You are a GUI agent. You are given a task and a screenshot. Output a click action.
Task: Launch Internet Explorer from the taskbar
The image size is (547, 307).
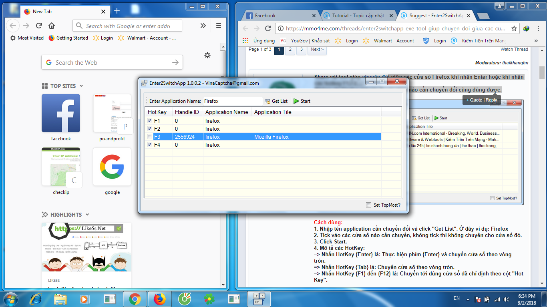click(x=36, y=299)
